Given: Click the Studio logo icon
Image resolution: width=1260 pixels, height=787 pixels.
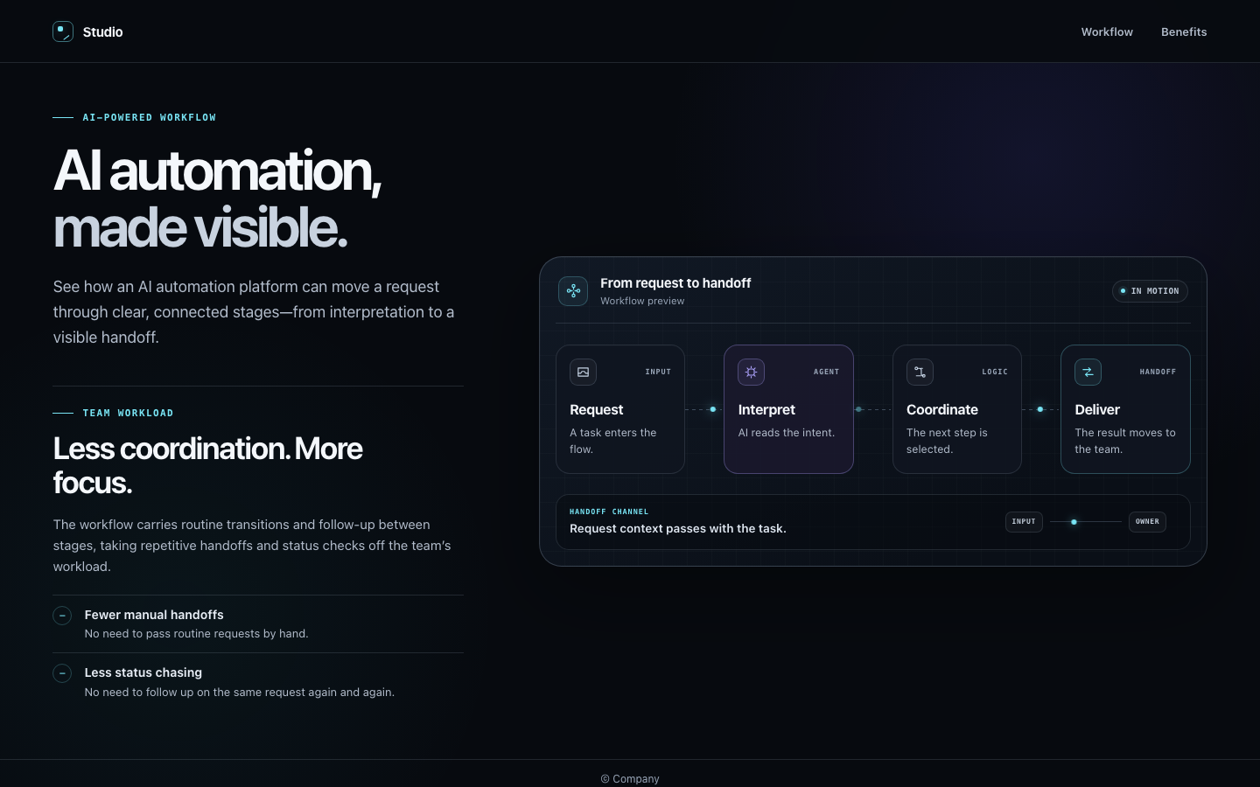Looking at the screenshot, I should [63, 31].
